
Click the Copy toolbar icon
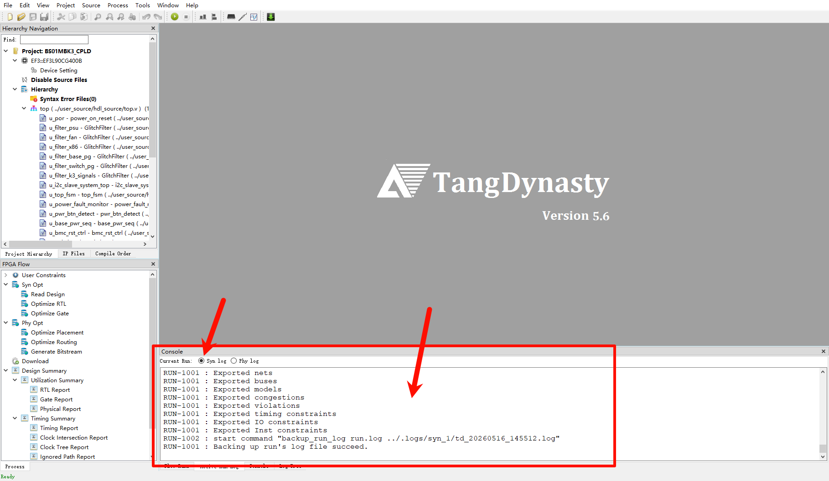point(73,17)
